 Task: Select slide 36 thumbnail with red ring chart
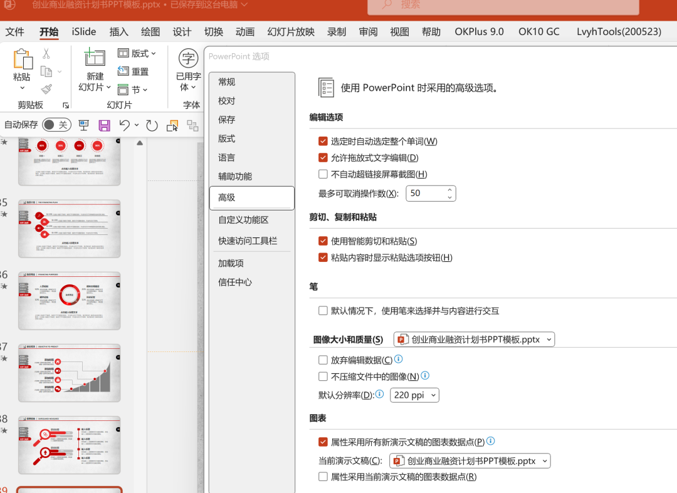coord(70,301)
